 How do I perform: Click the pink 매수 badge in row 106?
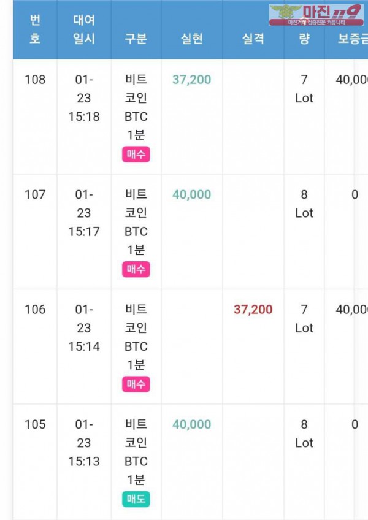(x=136, y=384)
